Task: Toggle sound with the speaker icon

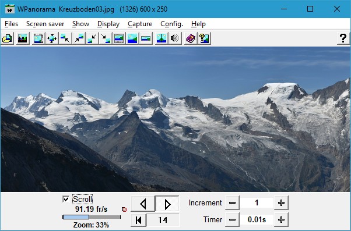Action: pyautogui.click(x=175, y=38)
